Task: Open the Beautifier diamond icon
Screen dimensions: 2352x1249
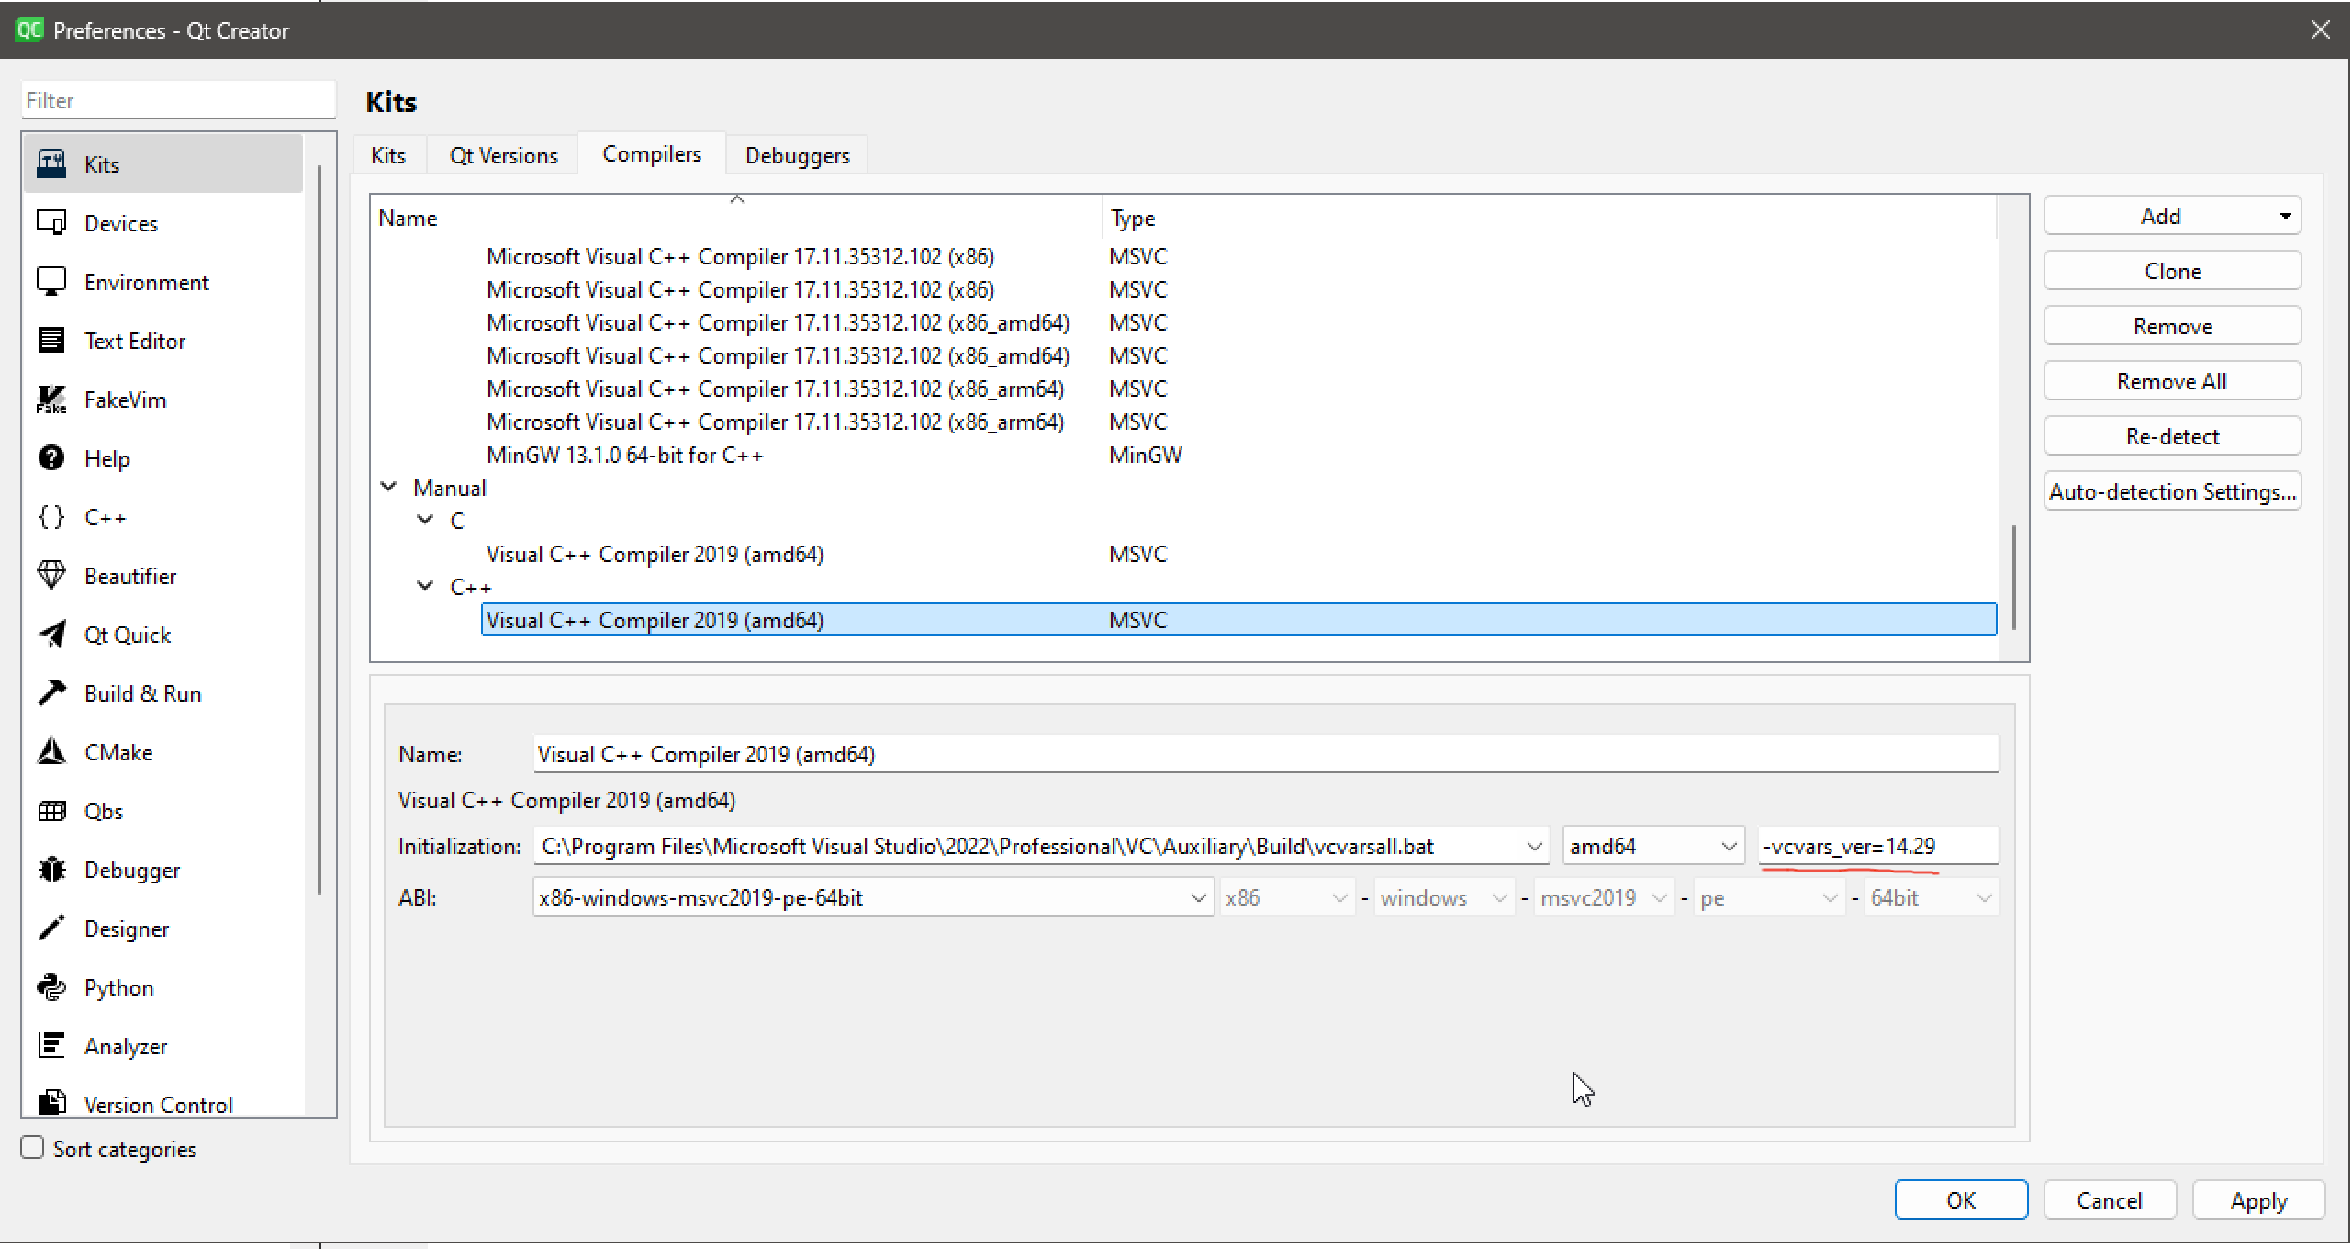Action: point(51,576)
